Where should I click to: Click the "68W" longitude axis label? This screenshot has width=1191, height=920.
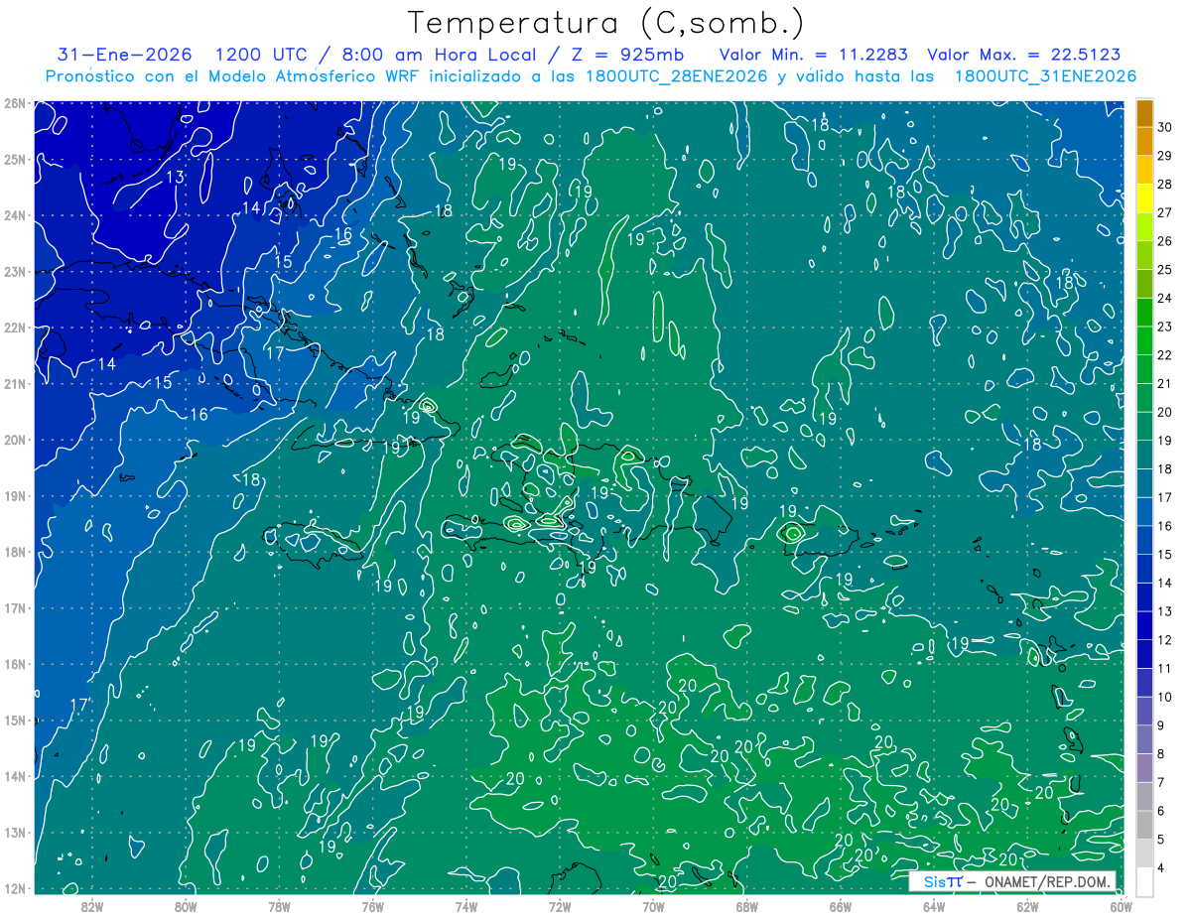[746, 905]
